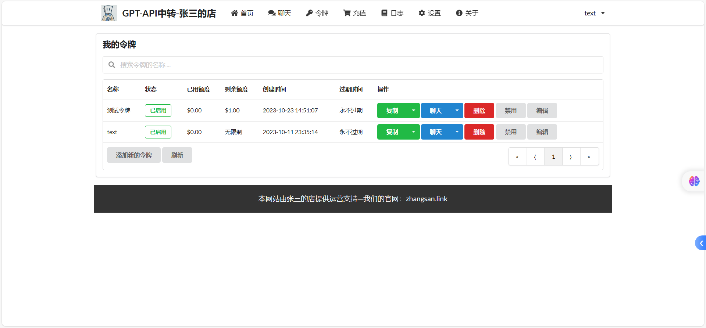The height and width of the screenshot is (328, 706).
Task: Go to the 聊天 chat page
Action: point(280,13)
